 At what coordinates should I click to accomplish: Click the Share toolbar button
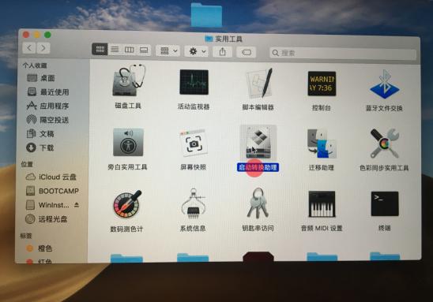tap(222, 52)
